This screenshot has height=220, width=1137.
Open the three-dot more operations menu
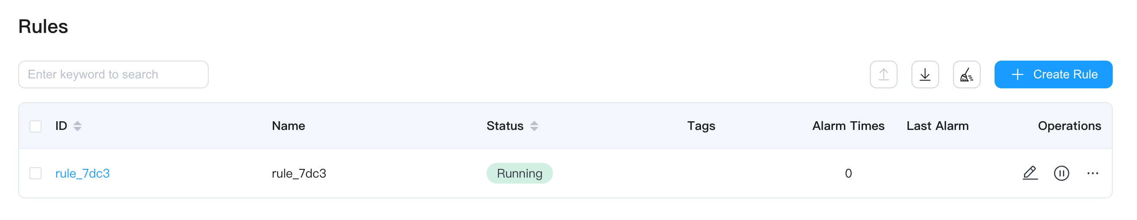[x=1092, y=173]
